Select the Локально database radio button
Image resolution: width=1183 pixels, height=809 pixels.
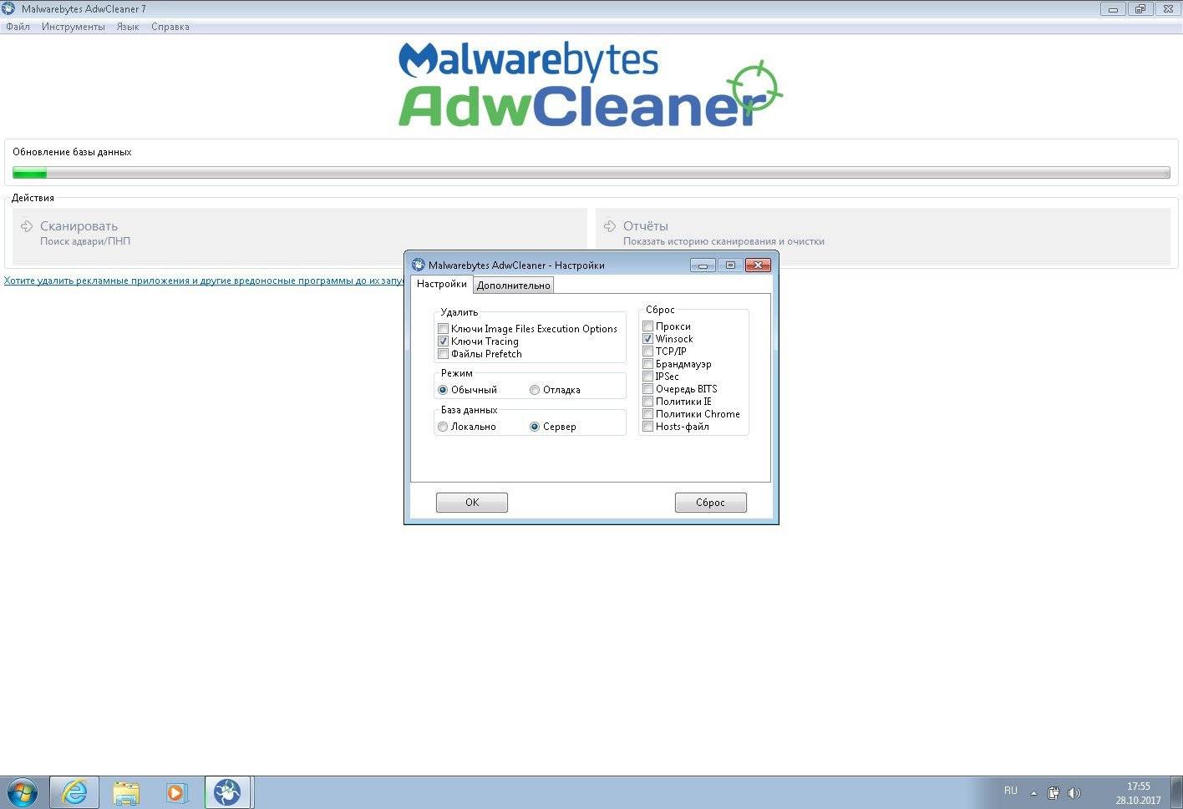[444, 427]
